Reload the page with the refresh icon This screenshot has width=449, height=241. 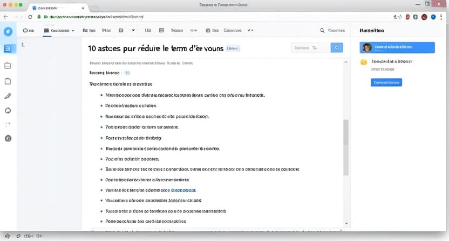pyautogui.click(x=30, y=17)
